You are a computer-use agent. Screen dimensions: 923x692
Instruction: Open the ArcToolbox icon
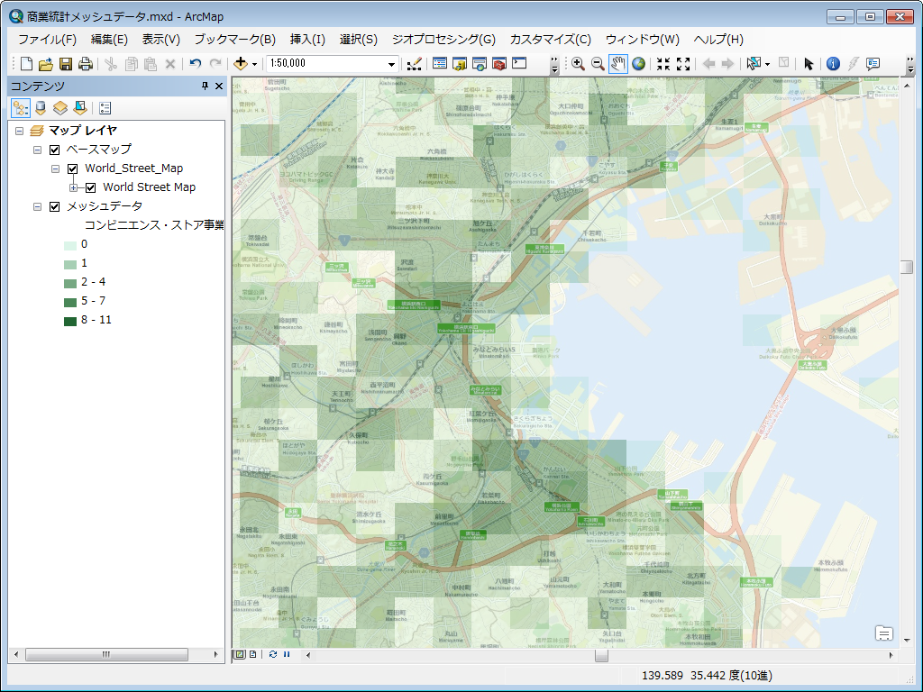pyautogui.click(x=499, y=64)
